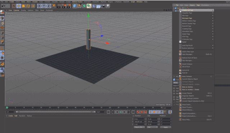Click the Apply button in coordinates

[166, 127]
